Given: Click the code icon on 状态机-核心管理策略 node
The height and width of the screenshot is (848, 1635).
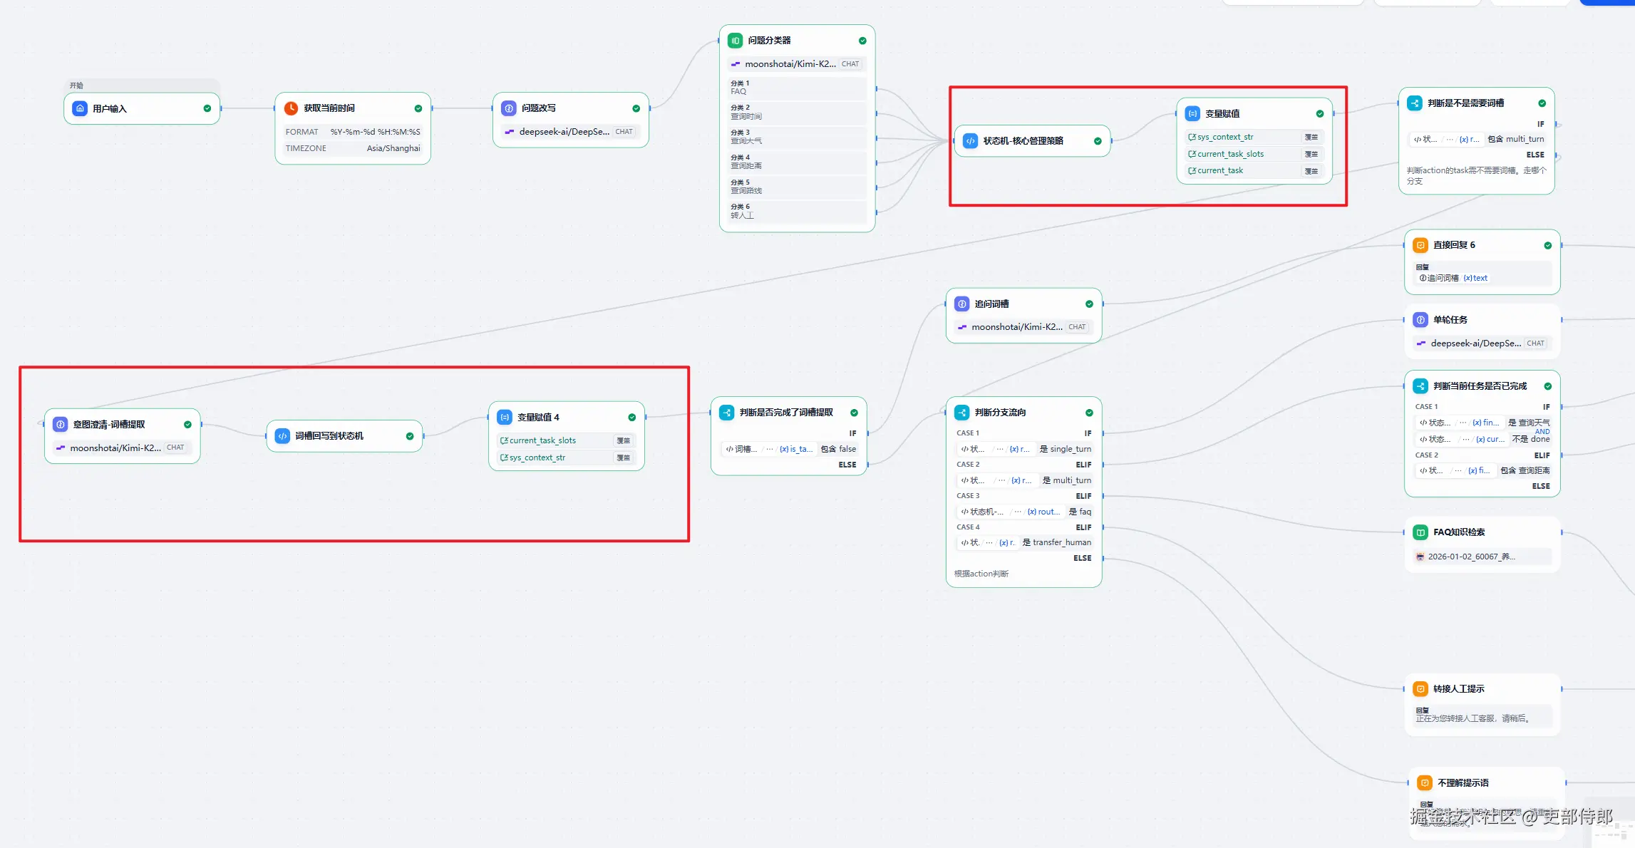Looking at the screenshot, I should pos(970,141).
